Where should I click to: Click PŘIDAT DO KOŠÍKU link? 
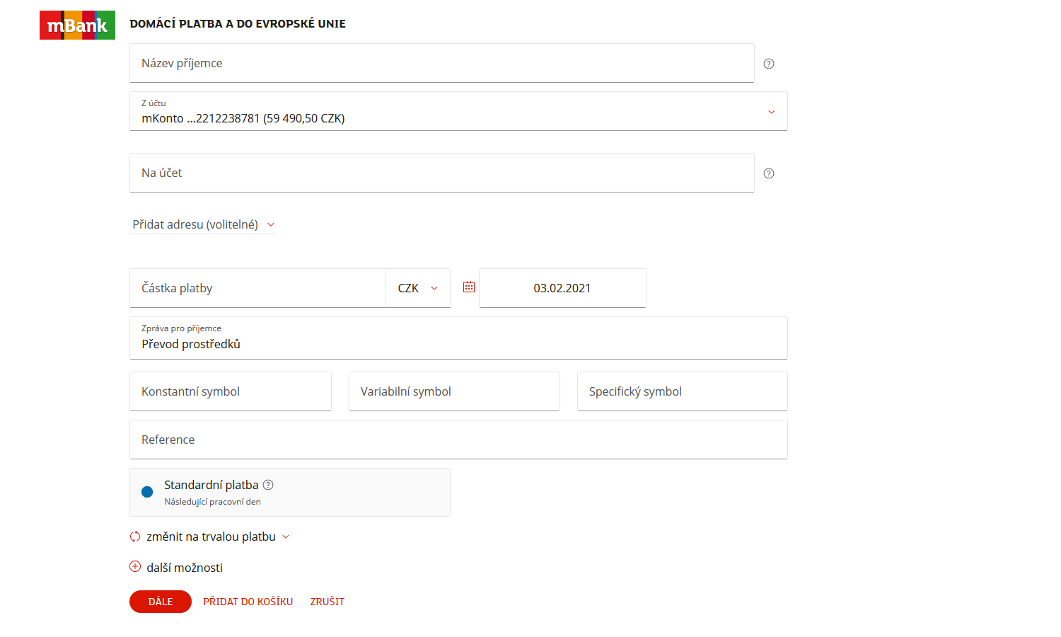(x=248, y=602)
